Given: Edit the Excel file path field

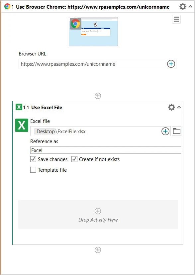Looking at the screenshot, I should click(x=96, y=132).
